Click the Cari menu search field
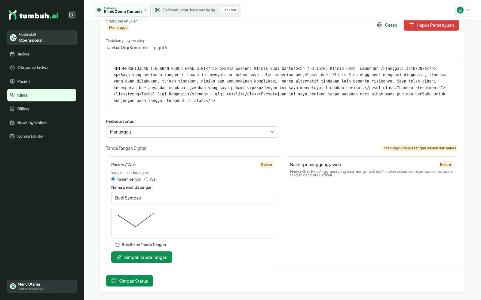 [196, 10]
